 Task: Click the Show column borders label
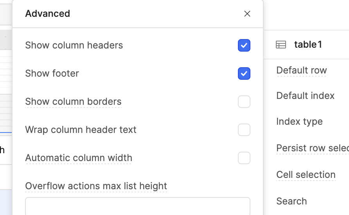click(73, 102)
